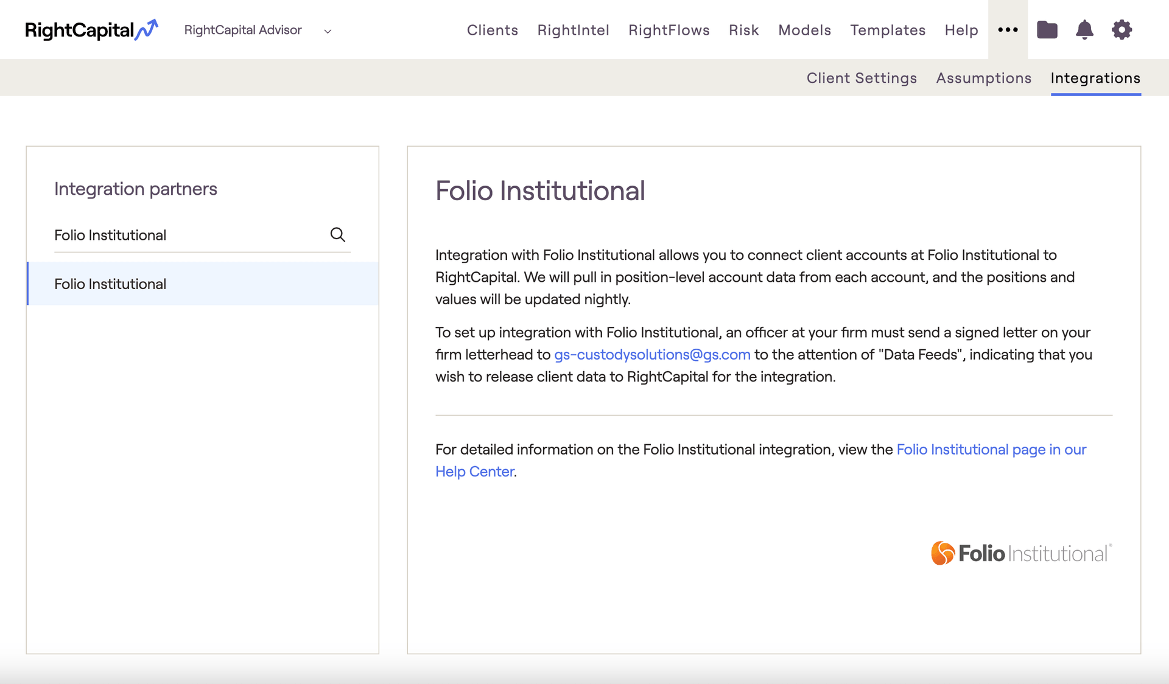The width and height of the screenshot is (1169, 684).
Task: Open the more options ellipsis menu
Action: tap(1008, 30)
